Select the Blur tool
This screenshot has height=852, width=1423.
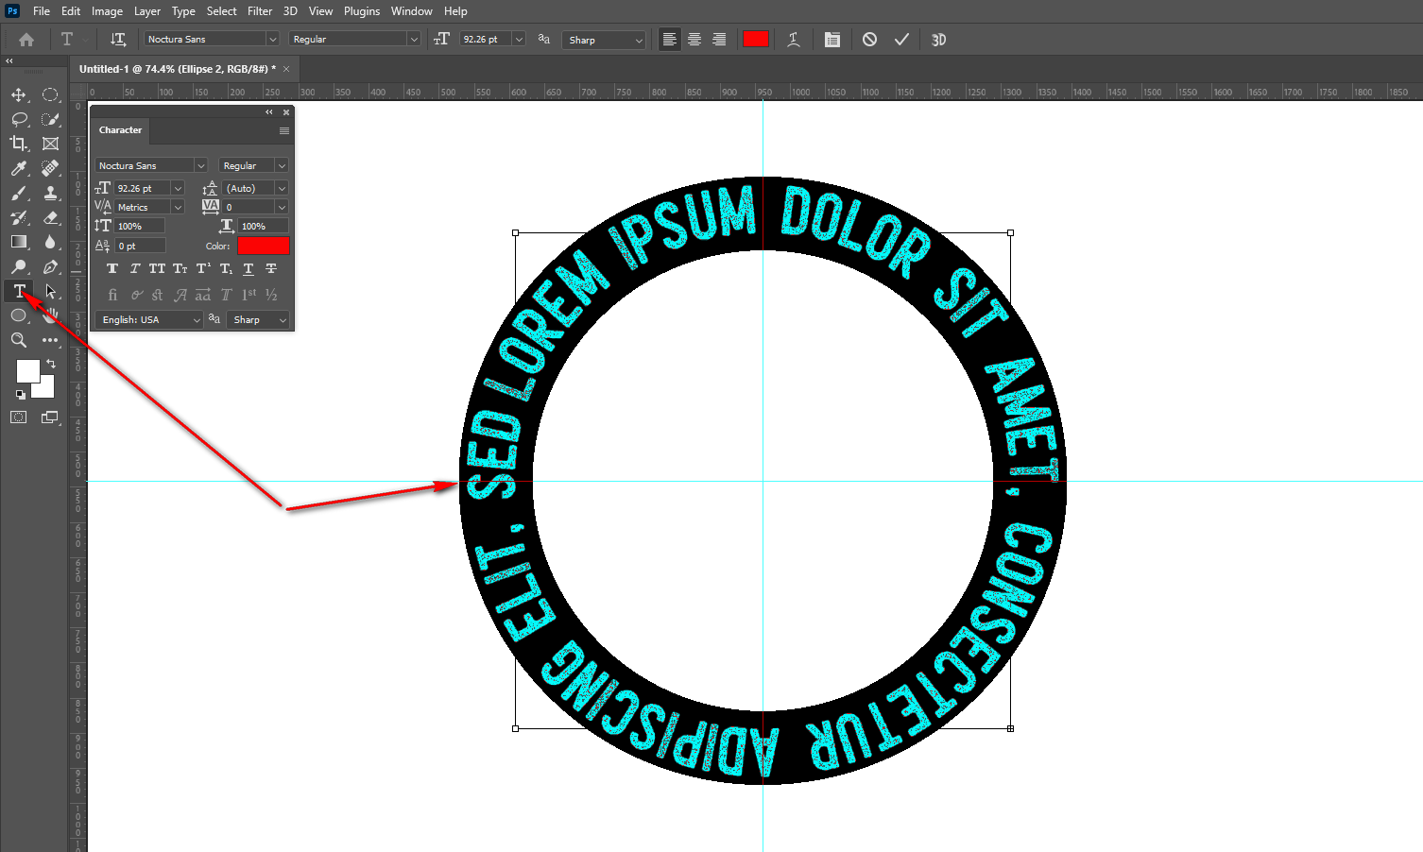click(x=51, y=242)
